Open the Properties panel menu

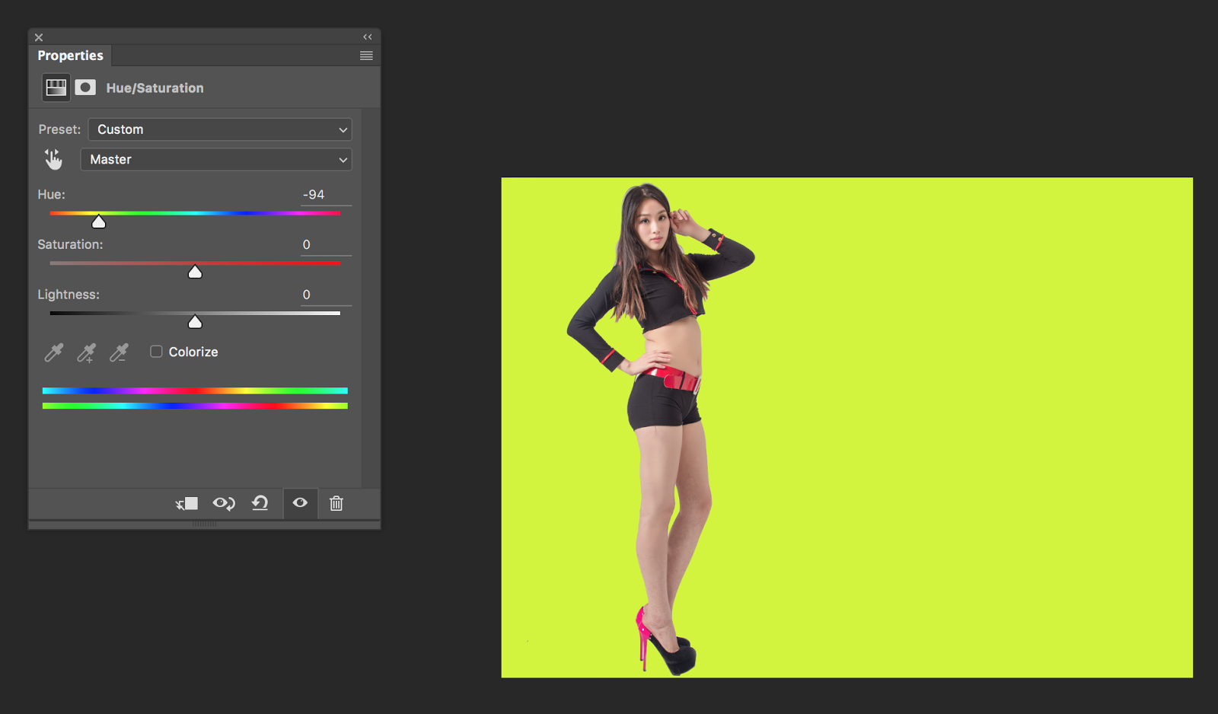pyautogui.click(x=365, y=55)
